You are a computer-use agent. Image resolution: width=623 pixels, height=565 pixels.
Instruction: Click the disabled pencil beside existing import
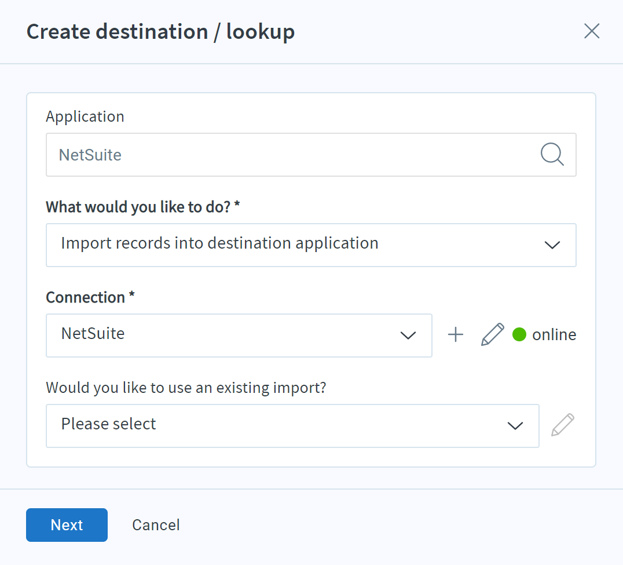click(563, 425)
